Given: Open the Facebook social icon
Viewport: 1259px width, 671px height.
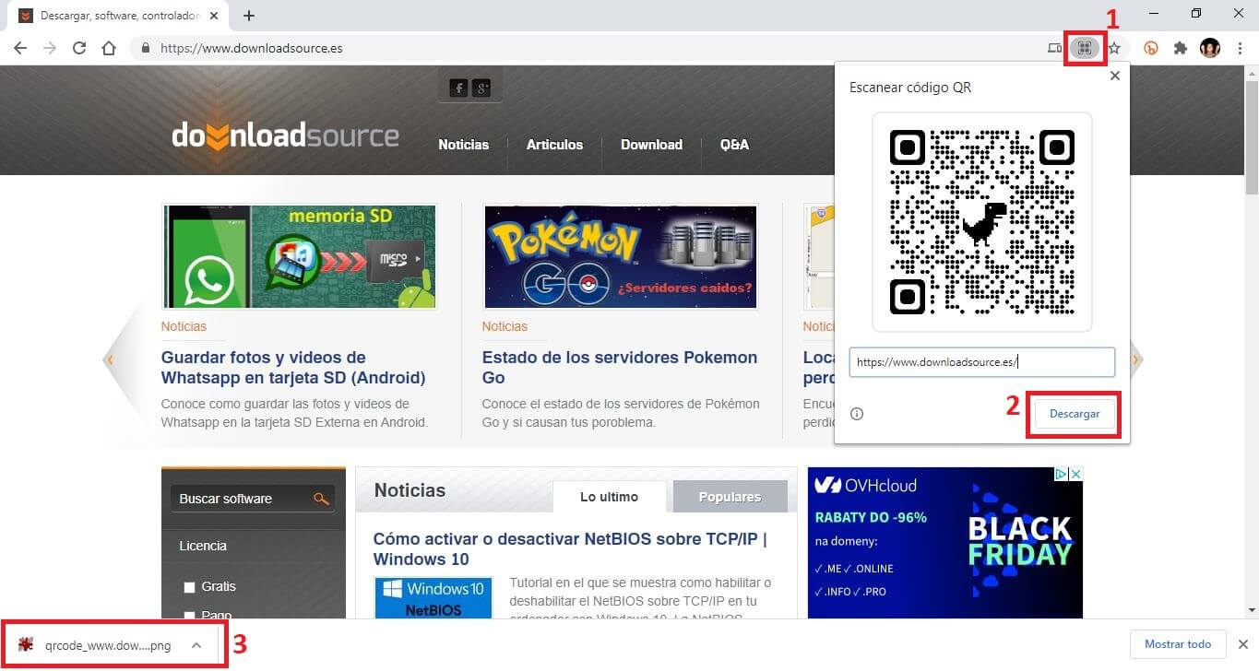Looking at the screenshot, I should (458, 88).
